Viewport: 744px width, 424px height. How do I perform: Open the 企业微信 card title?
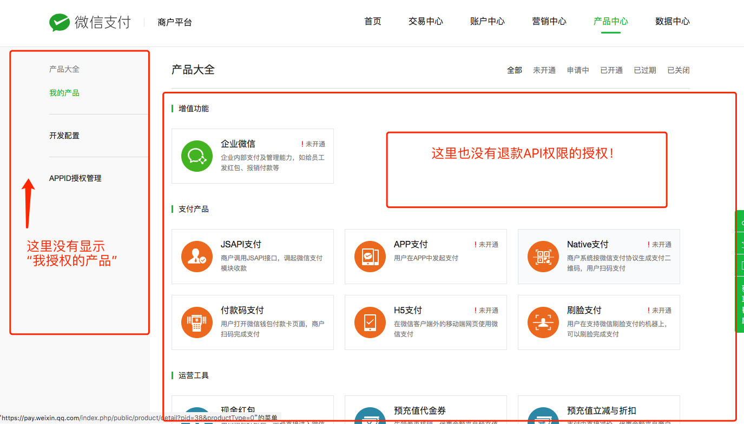pyautogui.click(x=238, y=144)
